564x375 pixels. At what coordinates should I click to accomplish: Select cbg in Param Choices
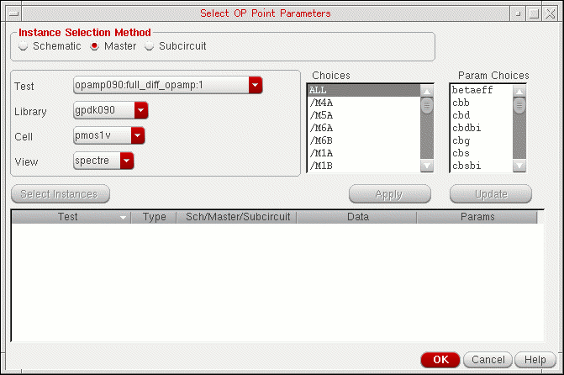[482, 140]
